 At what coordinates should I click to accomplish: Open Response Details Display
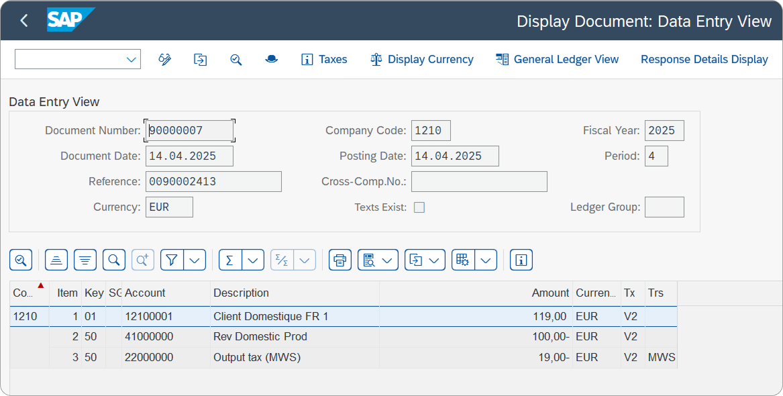(x=704, y=59)
